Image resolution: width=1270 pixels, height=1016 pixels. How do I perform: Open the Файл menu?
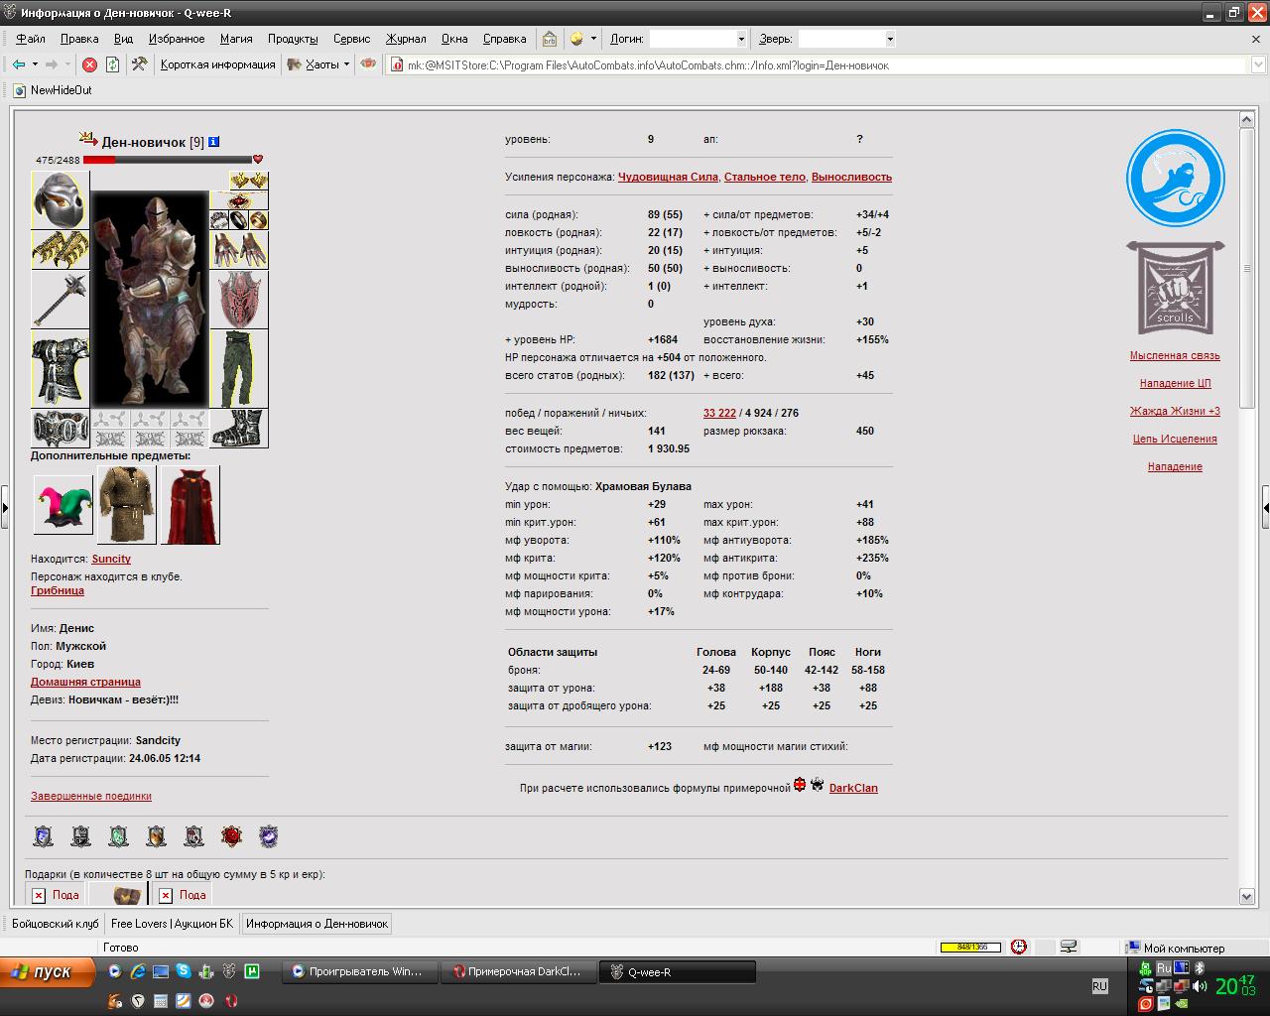point(31,39)
